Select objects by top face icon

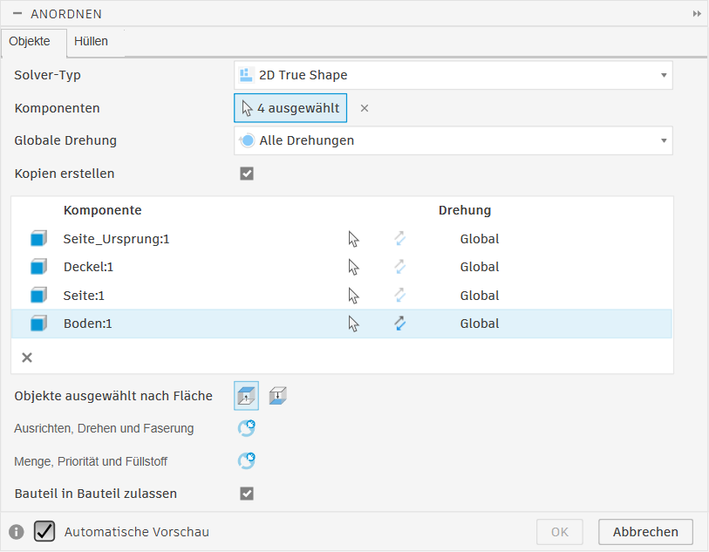pos(246,396)
